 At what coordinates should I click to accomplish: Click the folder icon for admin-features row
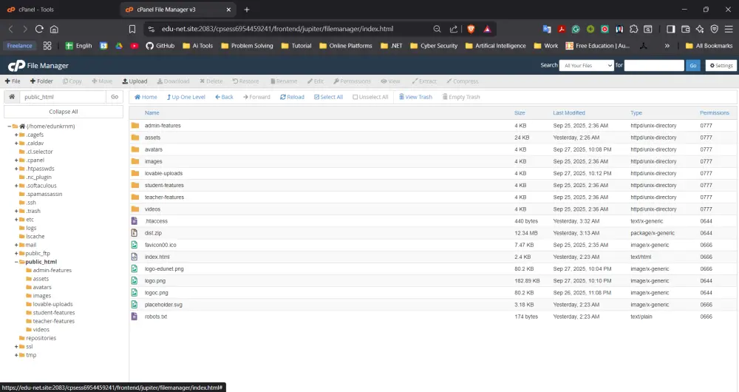click(135, 126)
